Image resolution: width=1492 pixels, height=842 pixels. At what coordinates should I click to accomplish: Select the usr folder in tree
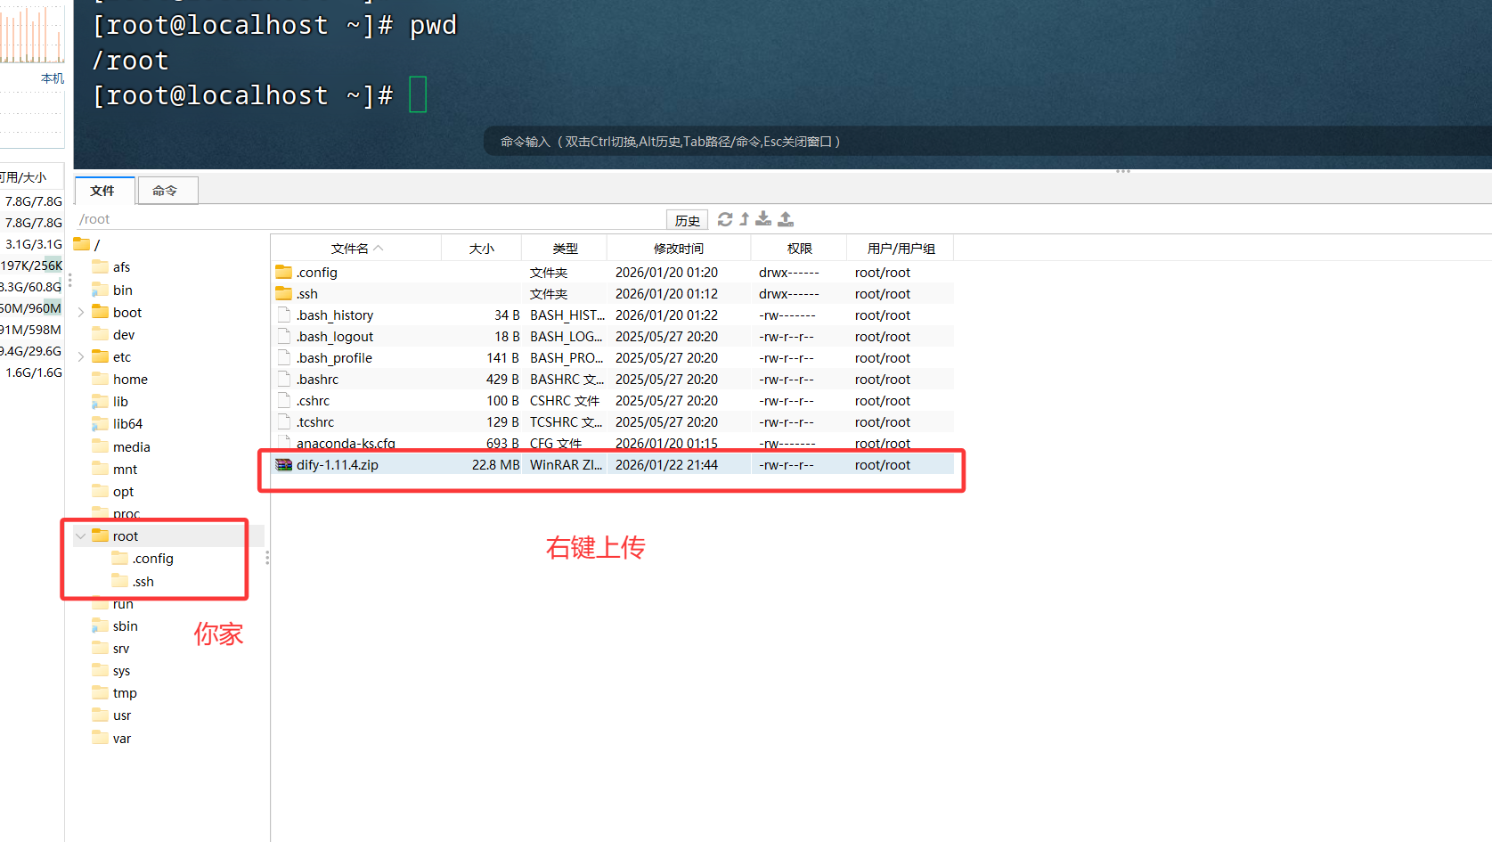click(112, 715)
